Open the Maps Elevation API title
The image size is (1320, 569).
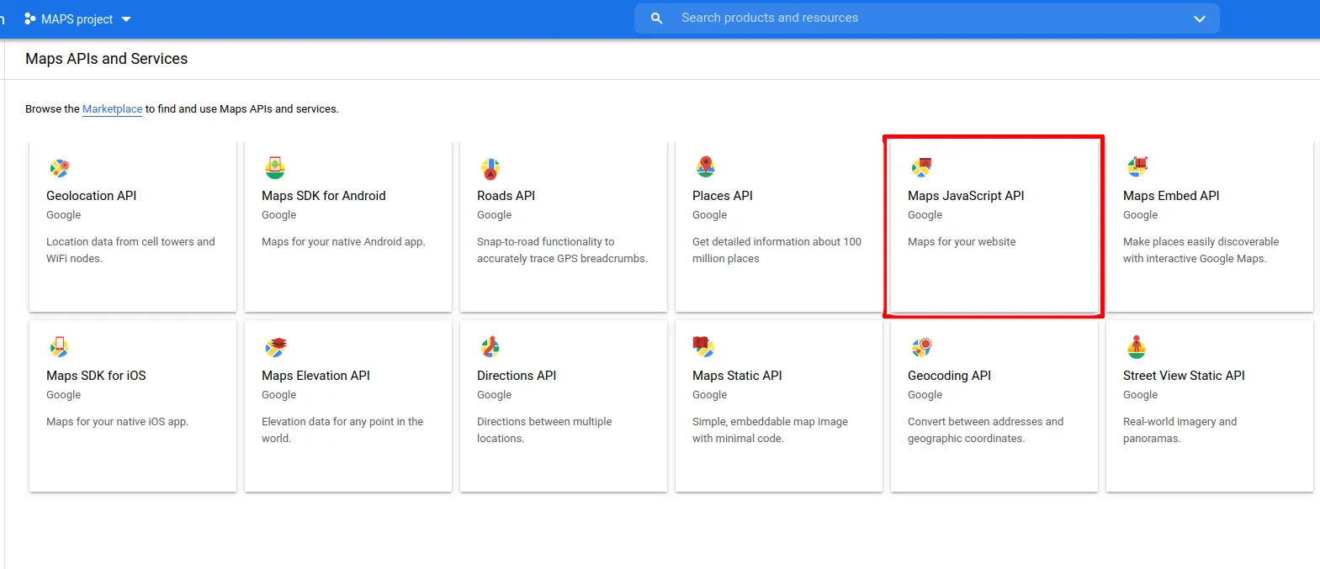point(315,376)
